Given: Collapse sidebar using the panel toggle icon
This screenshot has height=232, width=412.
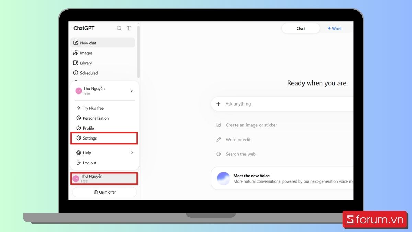Looking at the screenshot, I should [129, 28].
